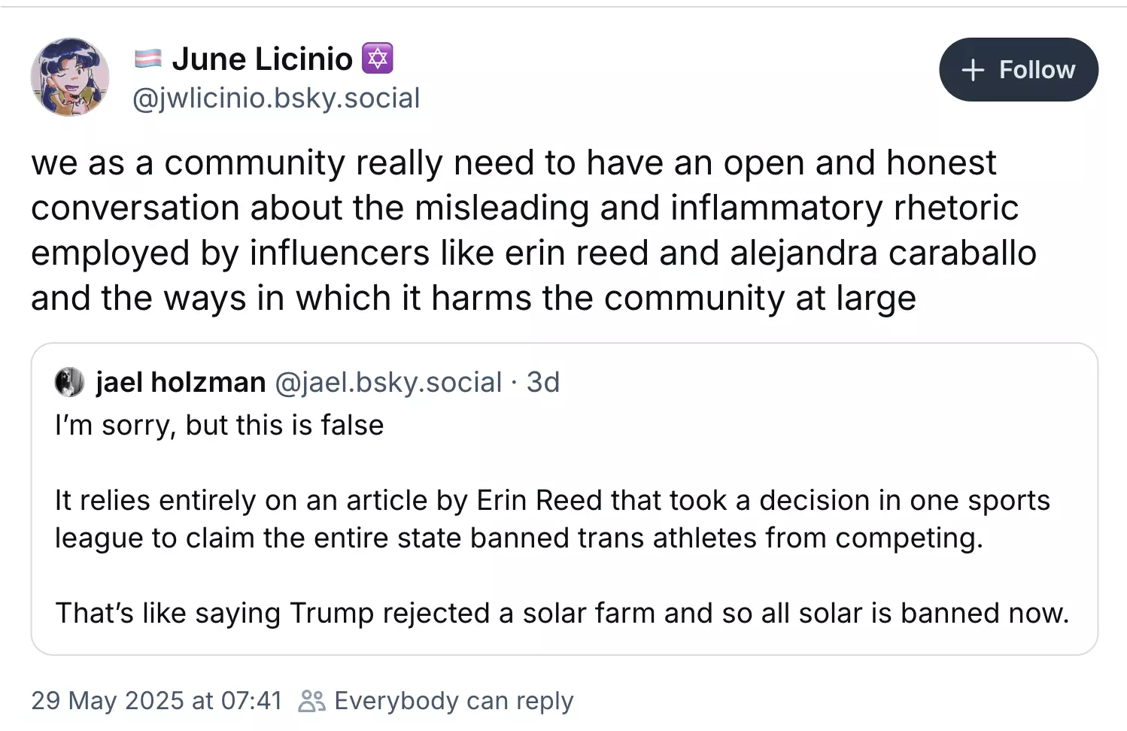Click "I'm sorry, but this is false" line
Viewport: 1127px width, 731px height.
219,426
